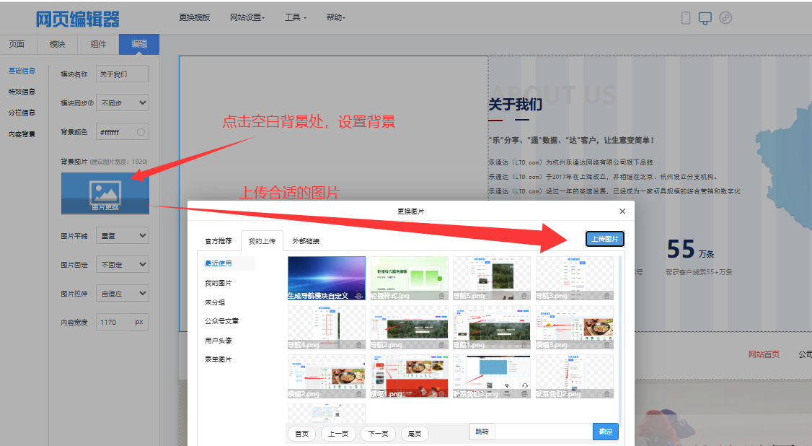Open the 网站设置 menu
Viewport: 812px width, 446px height.
247,17
